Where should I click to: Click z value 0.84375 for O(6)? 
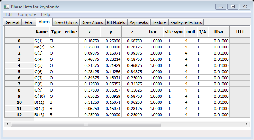coord(132,72)
